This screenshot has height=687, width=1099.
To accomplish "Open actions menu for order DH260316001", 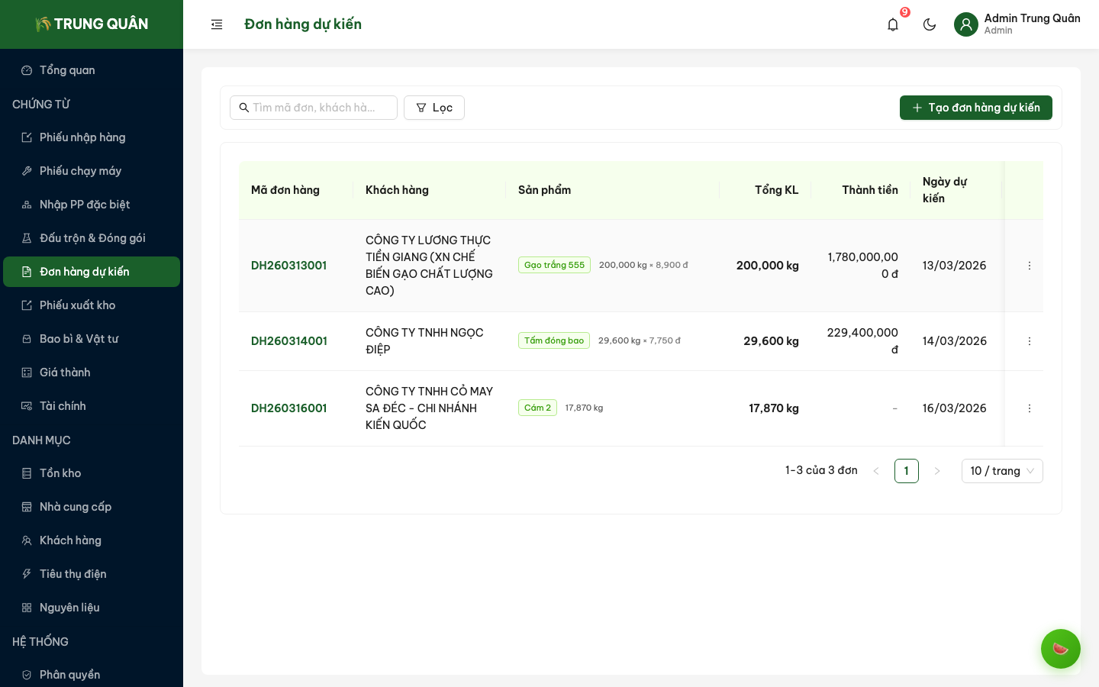I will click(x=1029, y=408).
